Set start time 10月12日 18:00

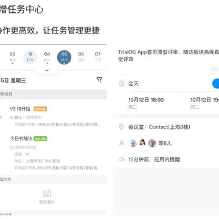146,103
